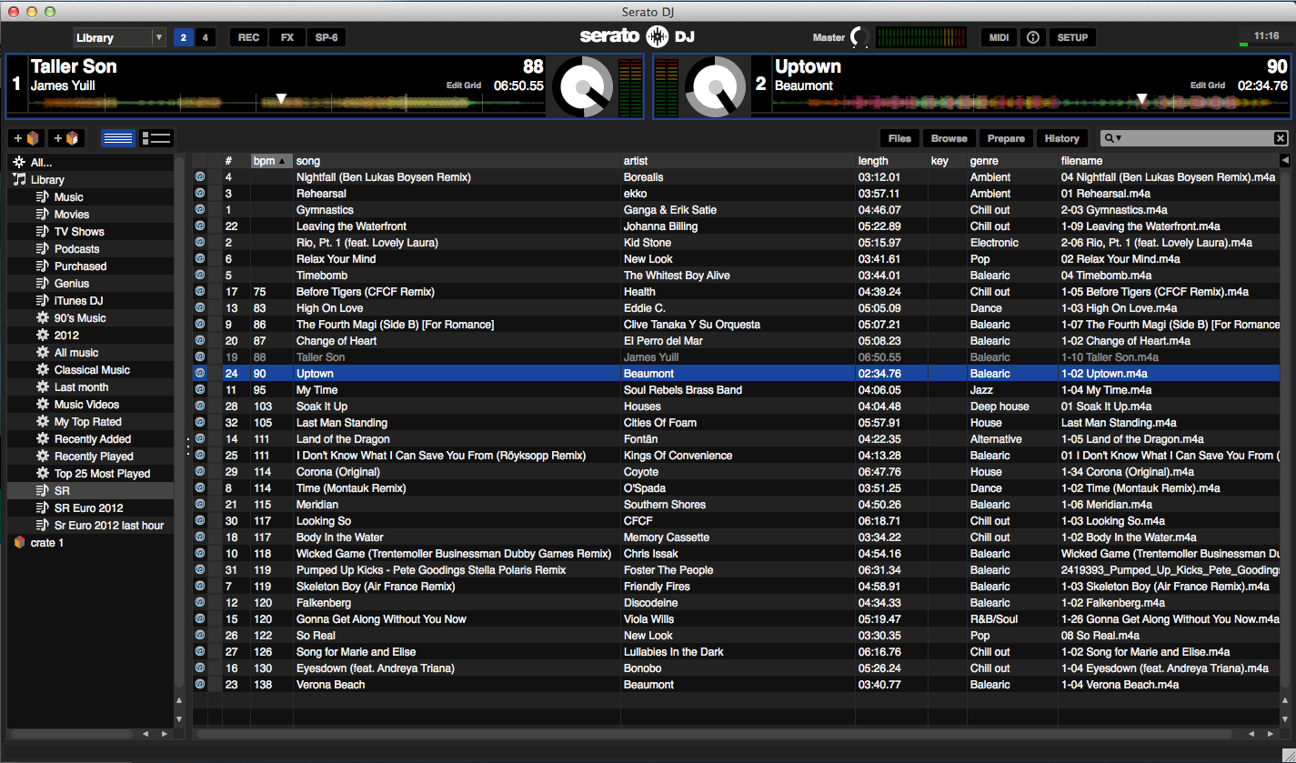The image size is (1296, 763).
Task: Click the iTunes icon on the Nightfall row
Action: (200, 177)
